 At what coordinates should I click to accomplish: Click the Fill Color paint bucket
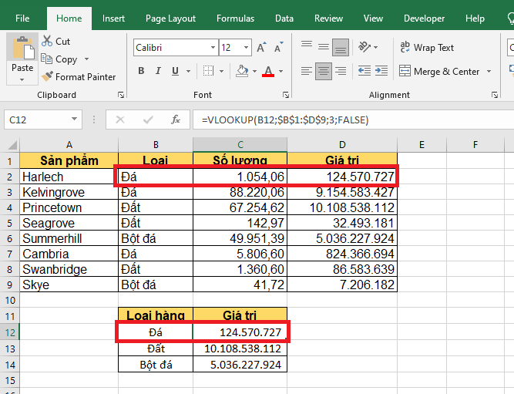click(242, 72)
